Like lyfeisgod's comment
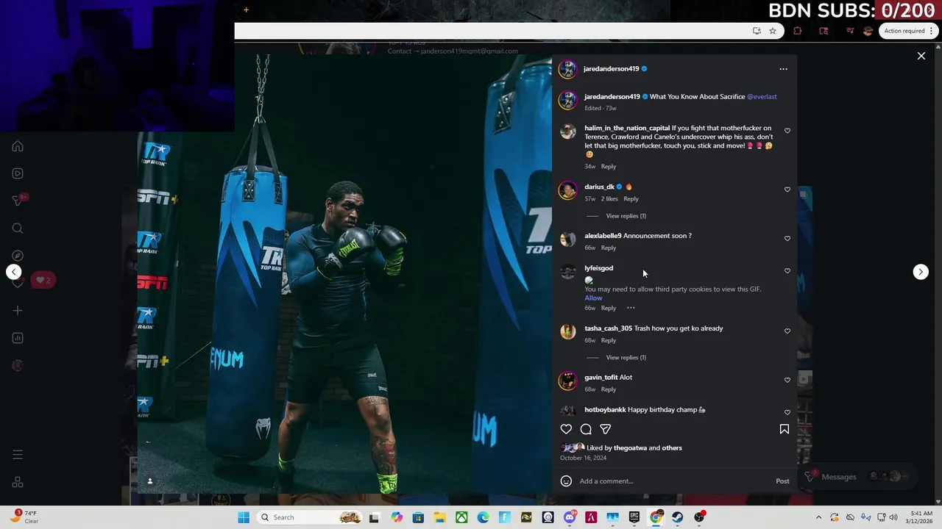 click(x=787, y=271)
